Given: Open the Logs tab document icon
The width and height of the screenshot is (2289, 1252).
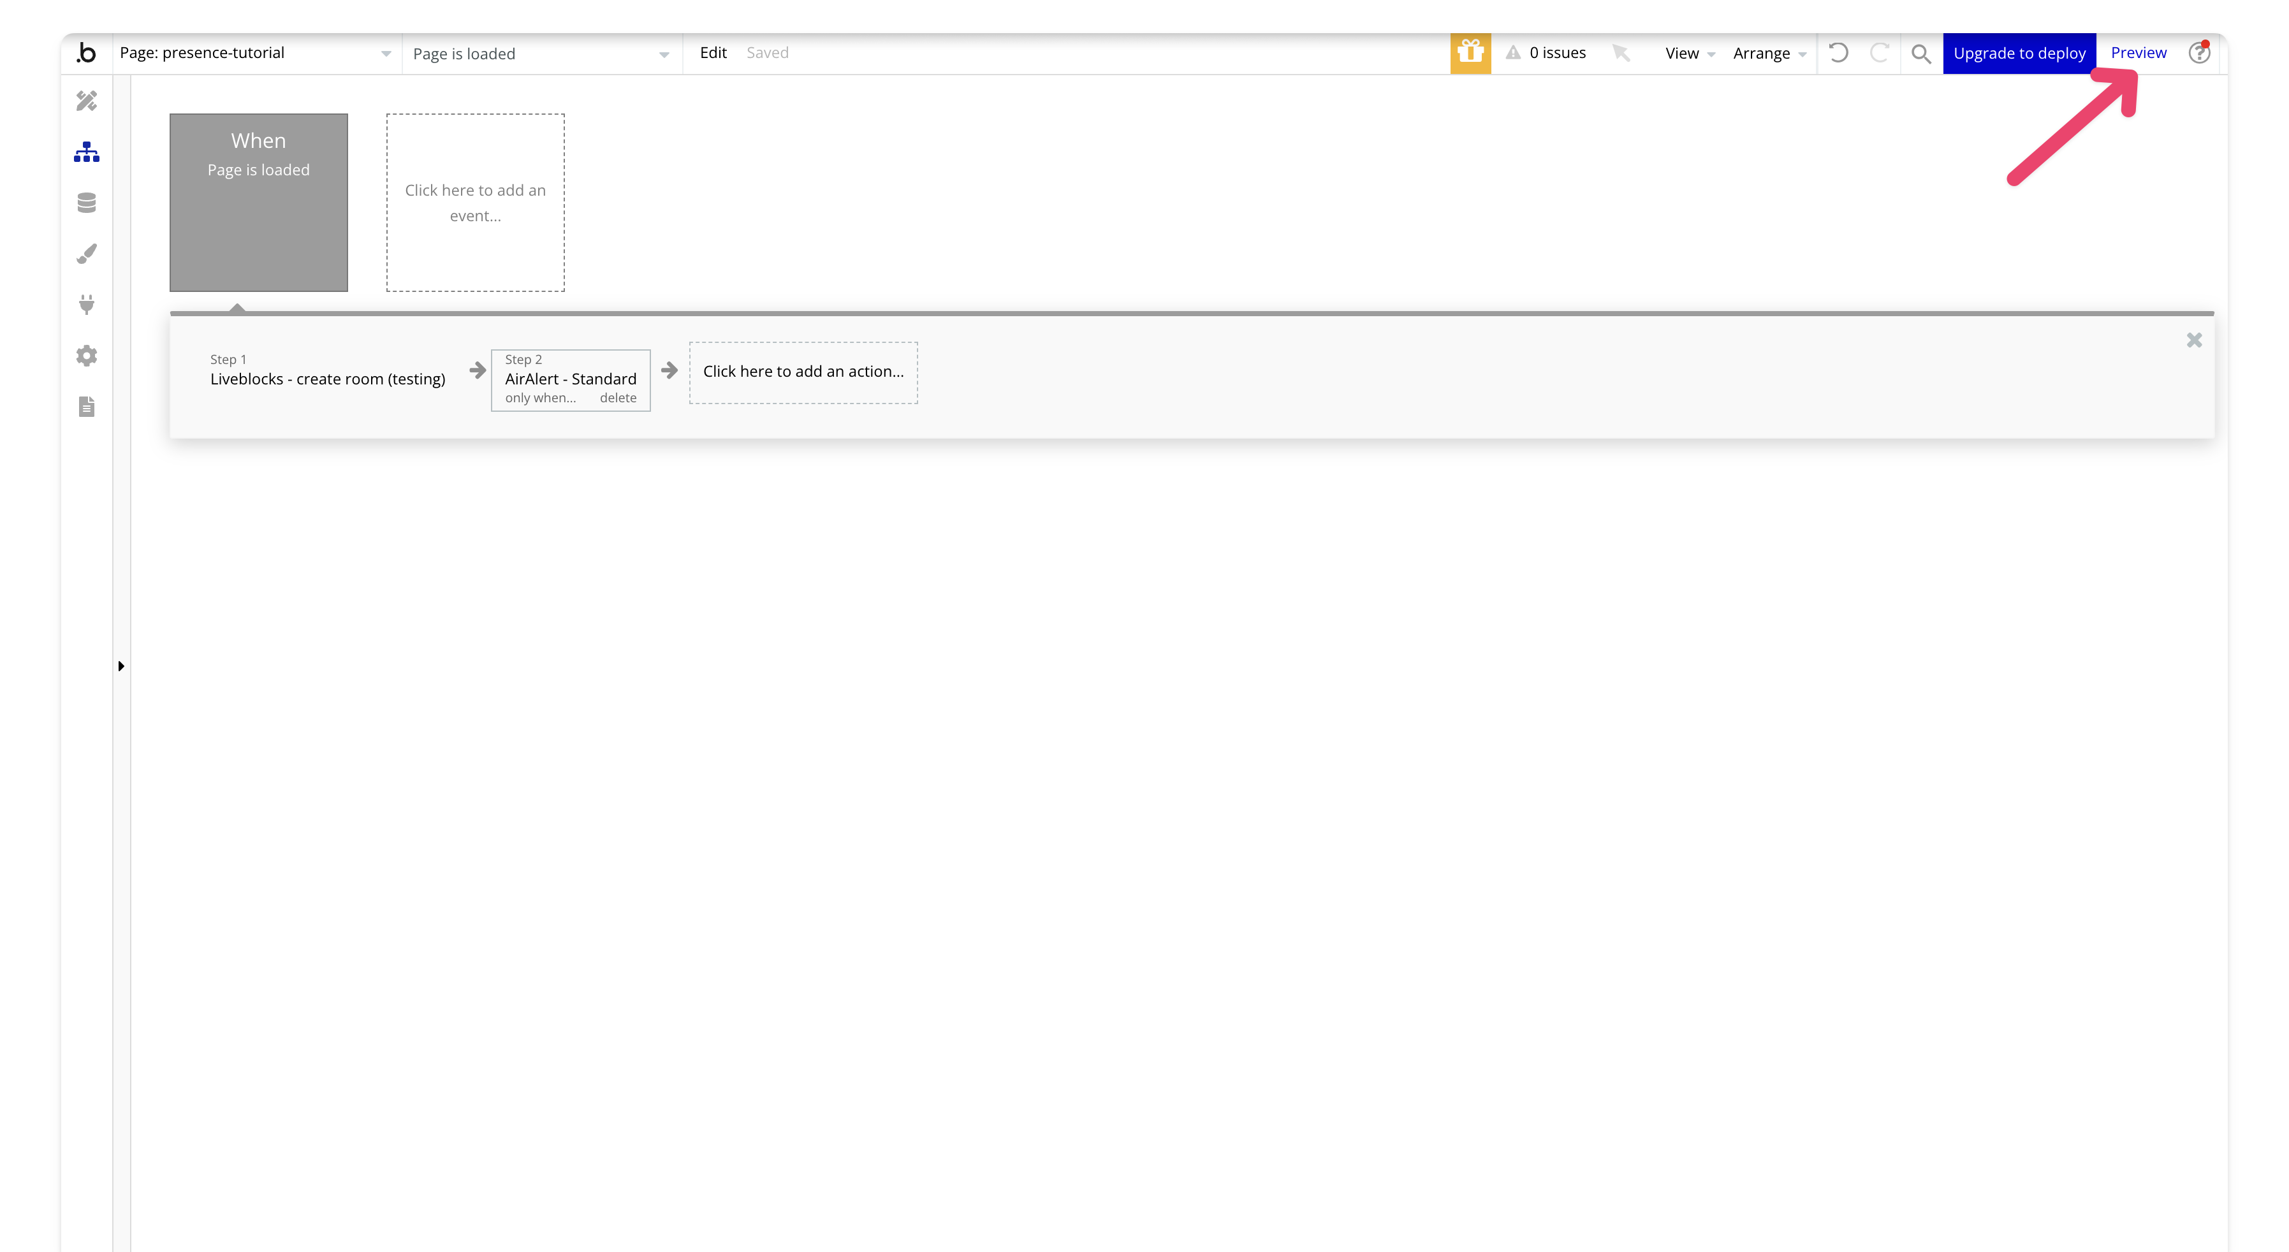Looking at the screenshot, I should pos(86,407).
